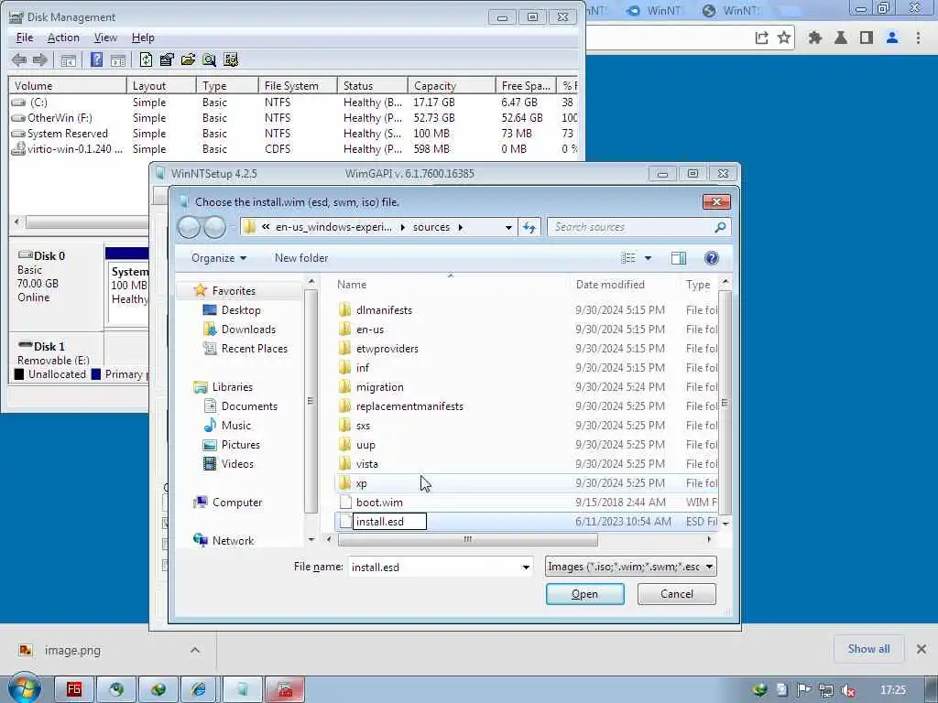The height and width of the screenshot is (703, 938).
Task: Click Show all downloads button
Action: click(x=868, y=649)
